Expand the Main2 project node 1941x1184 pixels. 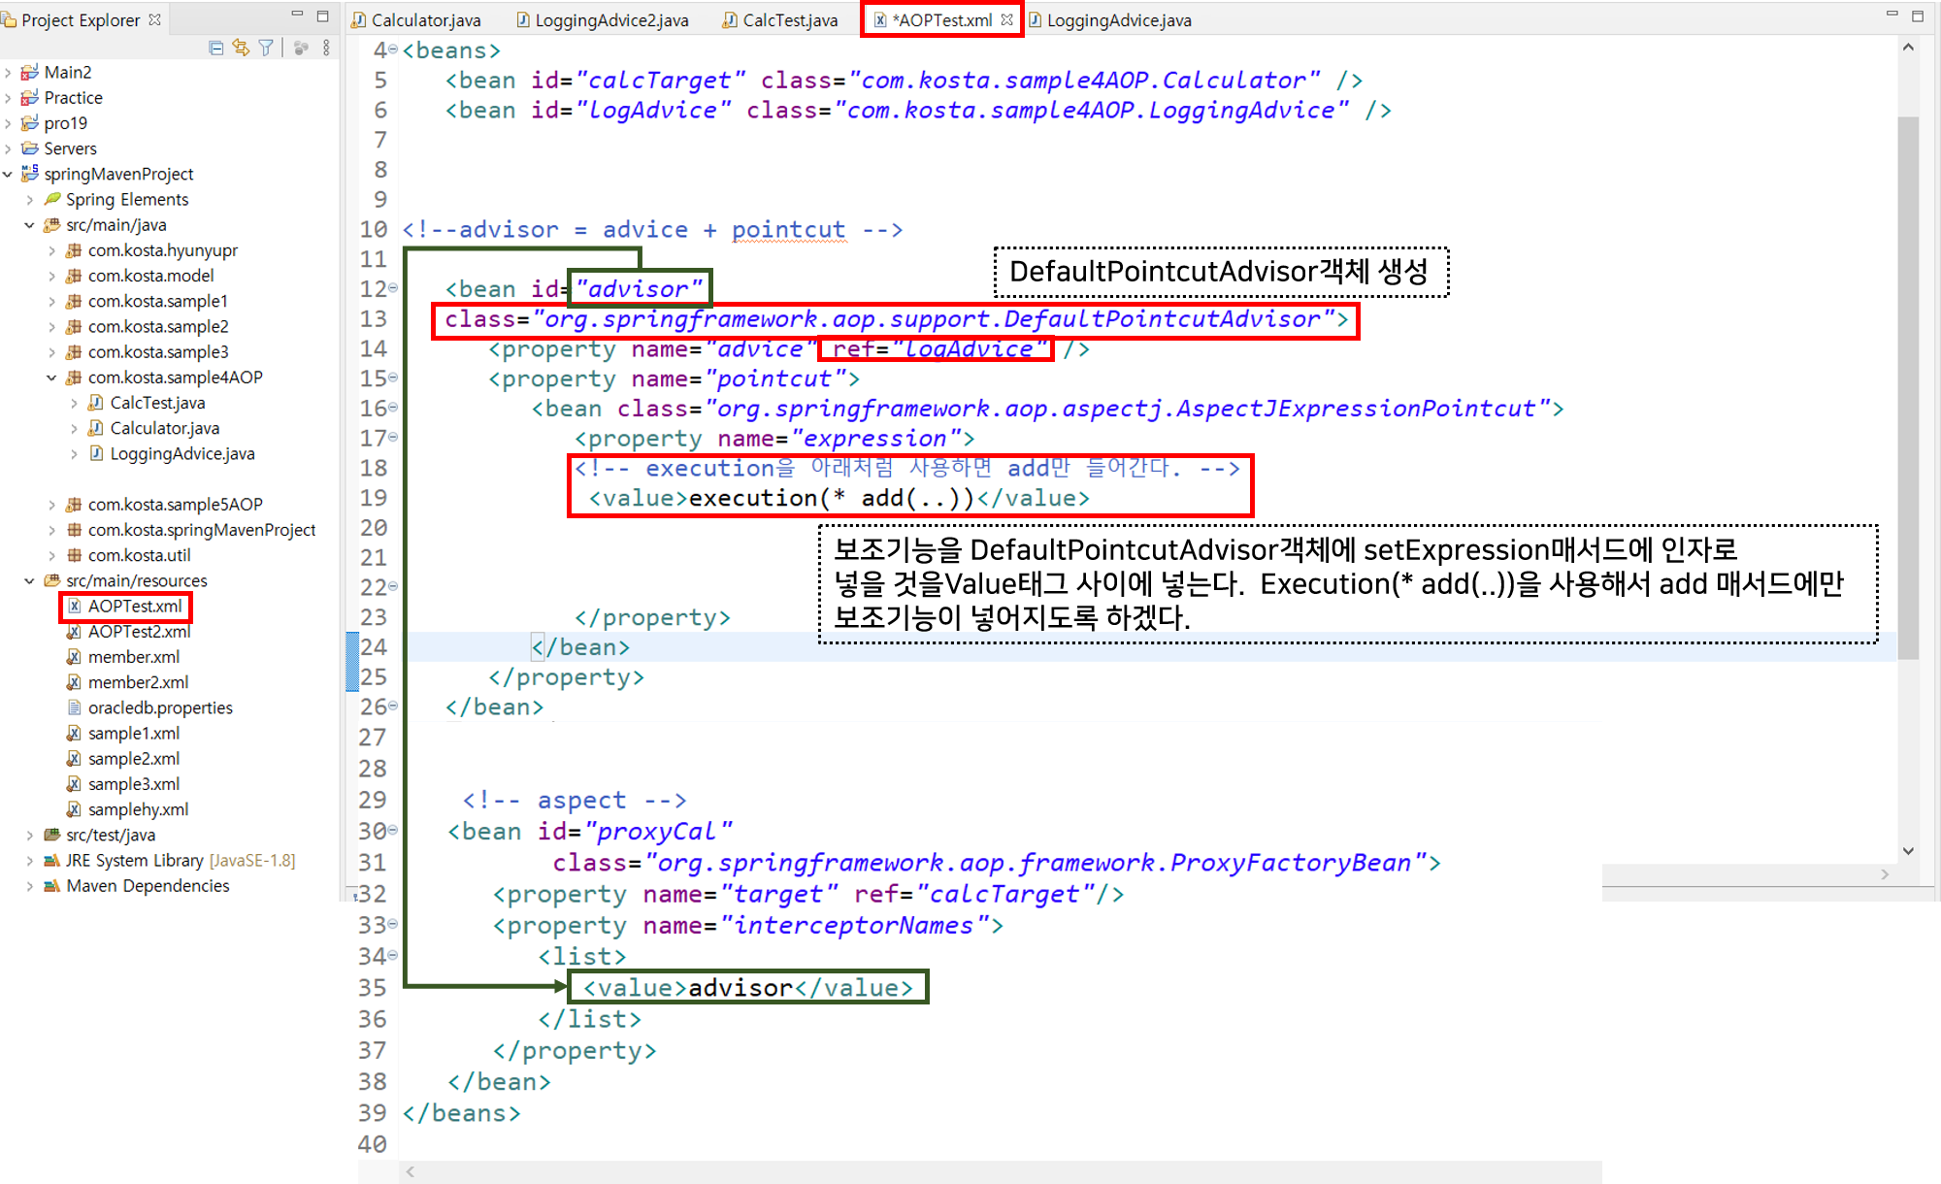pyautogui.click(x=9, y=73)
